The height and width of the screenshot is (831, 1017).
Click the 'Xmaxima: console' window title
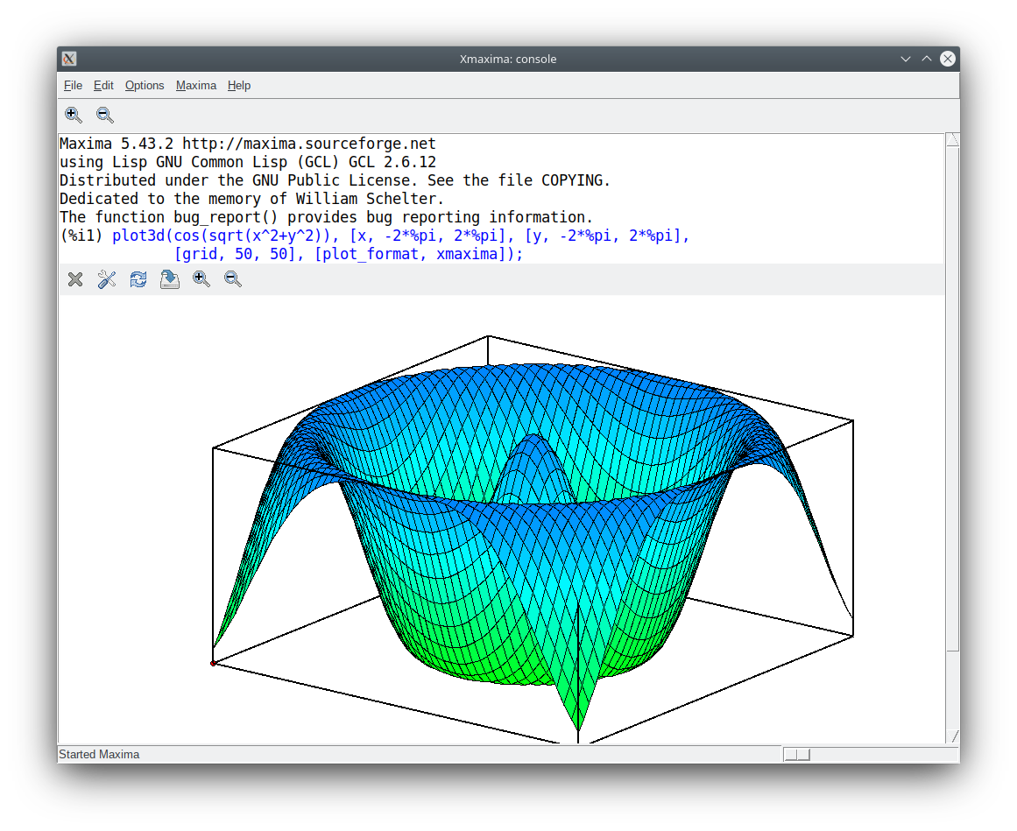pyautogui.click(x=508, y=59)
